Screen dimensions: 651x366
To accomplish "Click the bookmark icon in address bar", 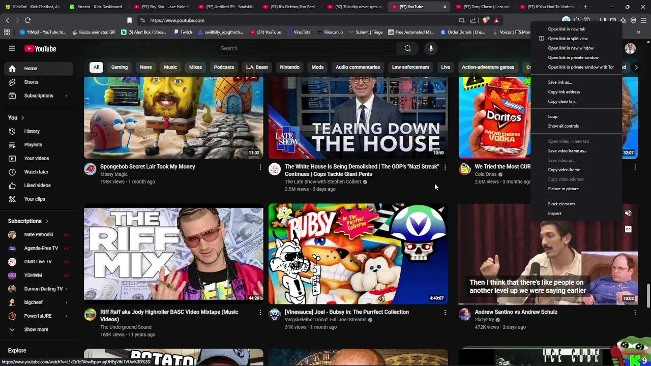I will [129, 20].
